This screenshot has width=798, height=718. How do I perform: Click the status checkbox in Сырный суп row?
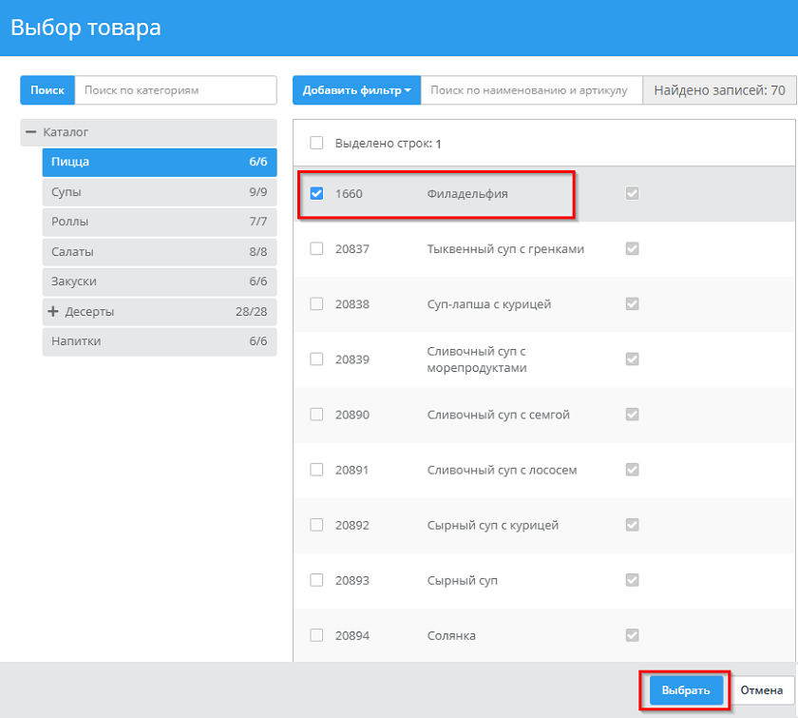(x=632, y=580)
